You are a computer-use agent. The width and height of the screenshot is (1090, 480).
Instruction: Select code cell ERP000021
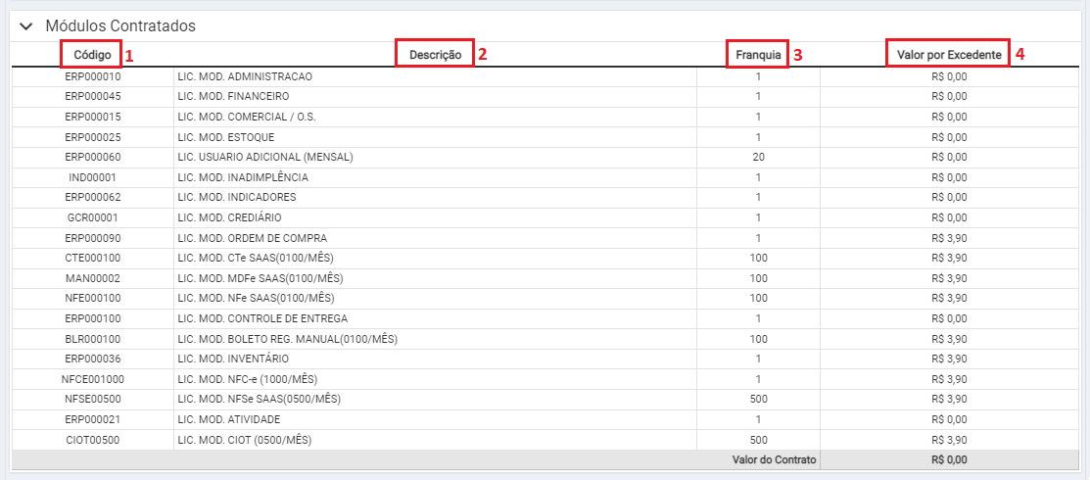coord(92,419)
